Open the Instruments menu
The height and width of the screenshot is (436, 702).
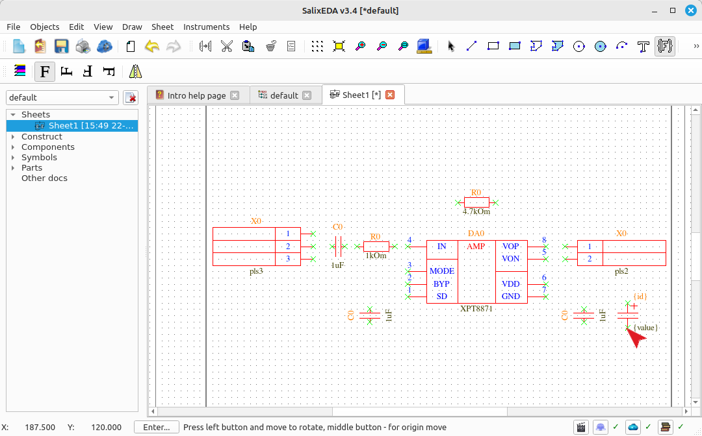(x=207, y=27)
